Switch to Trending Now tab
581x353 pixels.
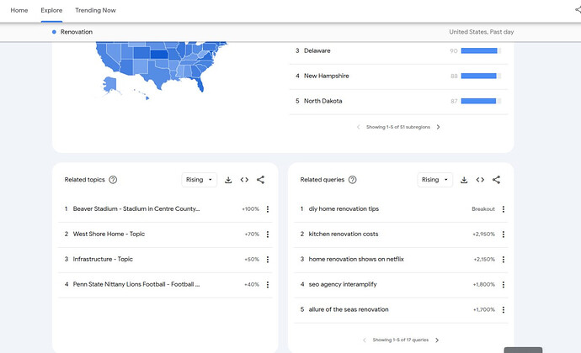(95, 10)
